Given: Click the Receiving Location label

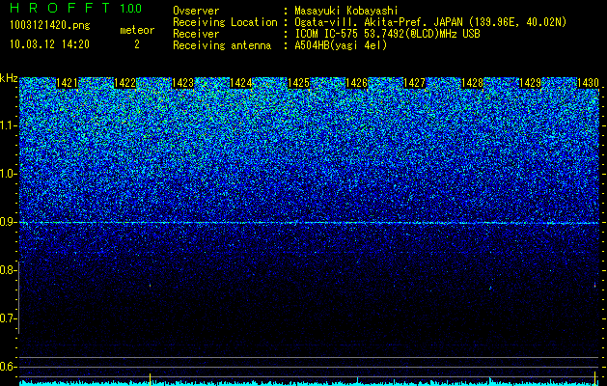Looking at the screenshot, I should (225, 22).
